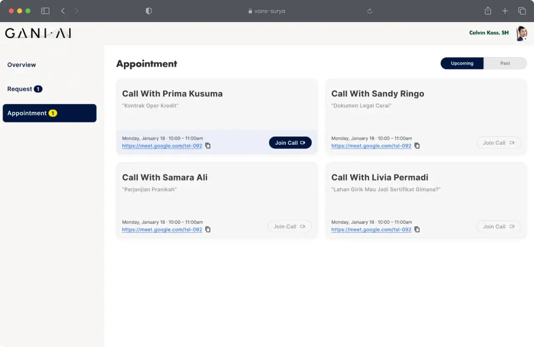Screen dimensions: 534x347
Task: Click the GANI AI logo
Action: [38, 33]
